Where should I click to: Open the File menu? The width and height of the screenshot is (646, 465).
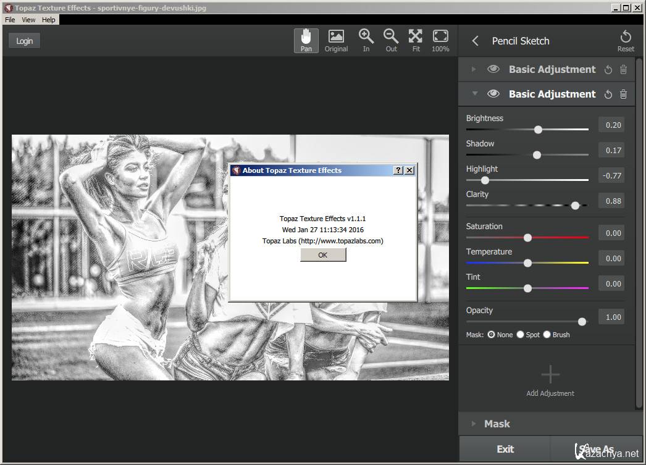(x=10, y=20)
